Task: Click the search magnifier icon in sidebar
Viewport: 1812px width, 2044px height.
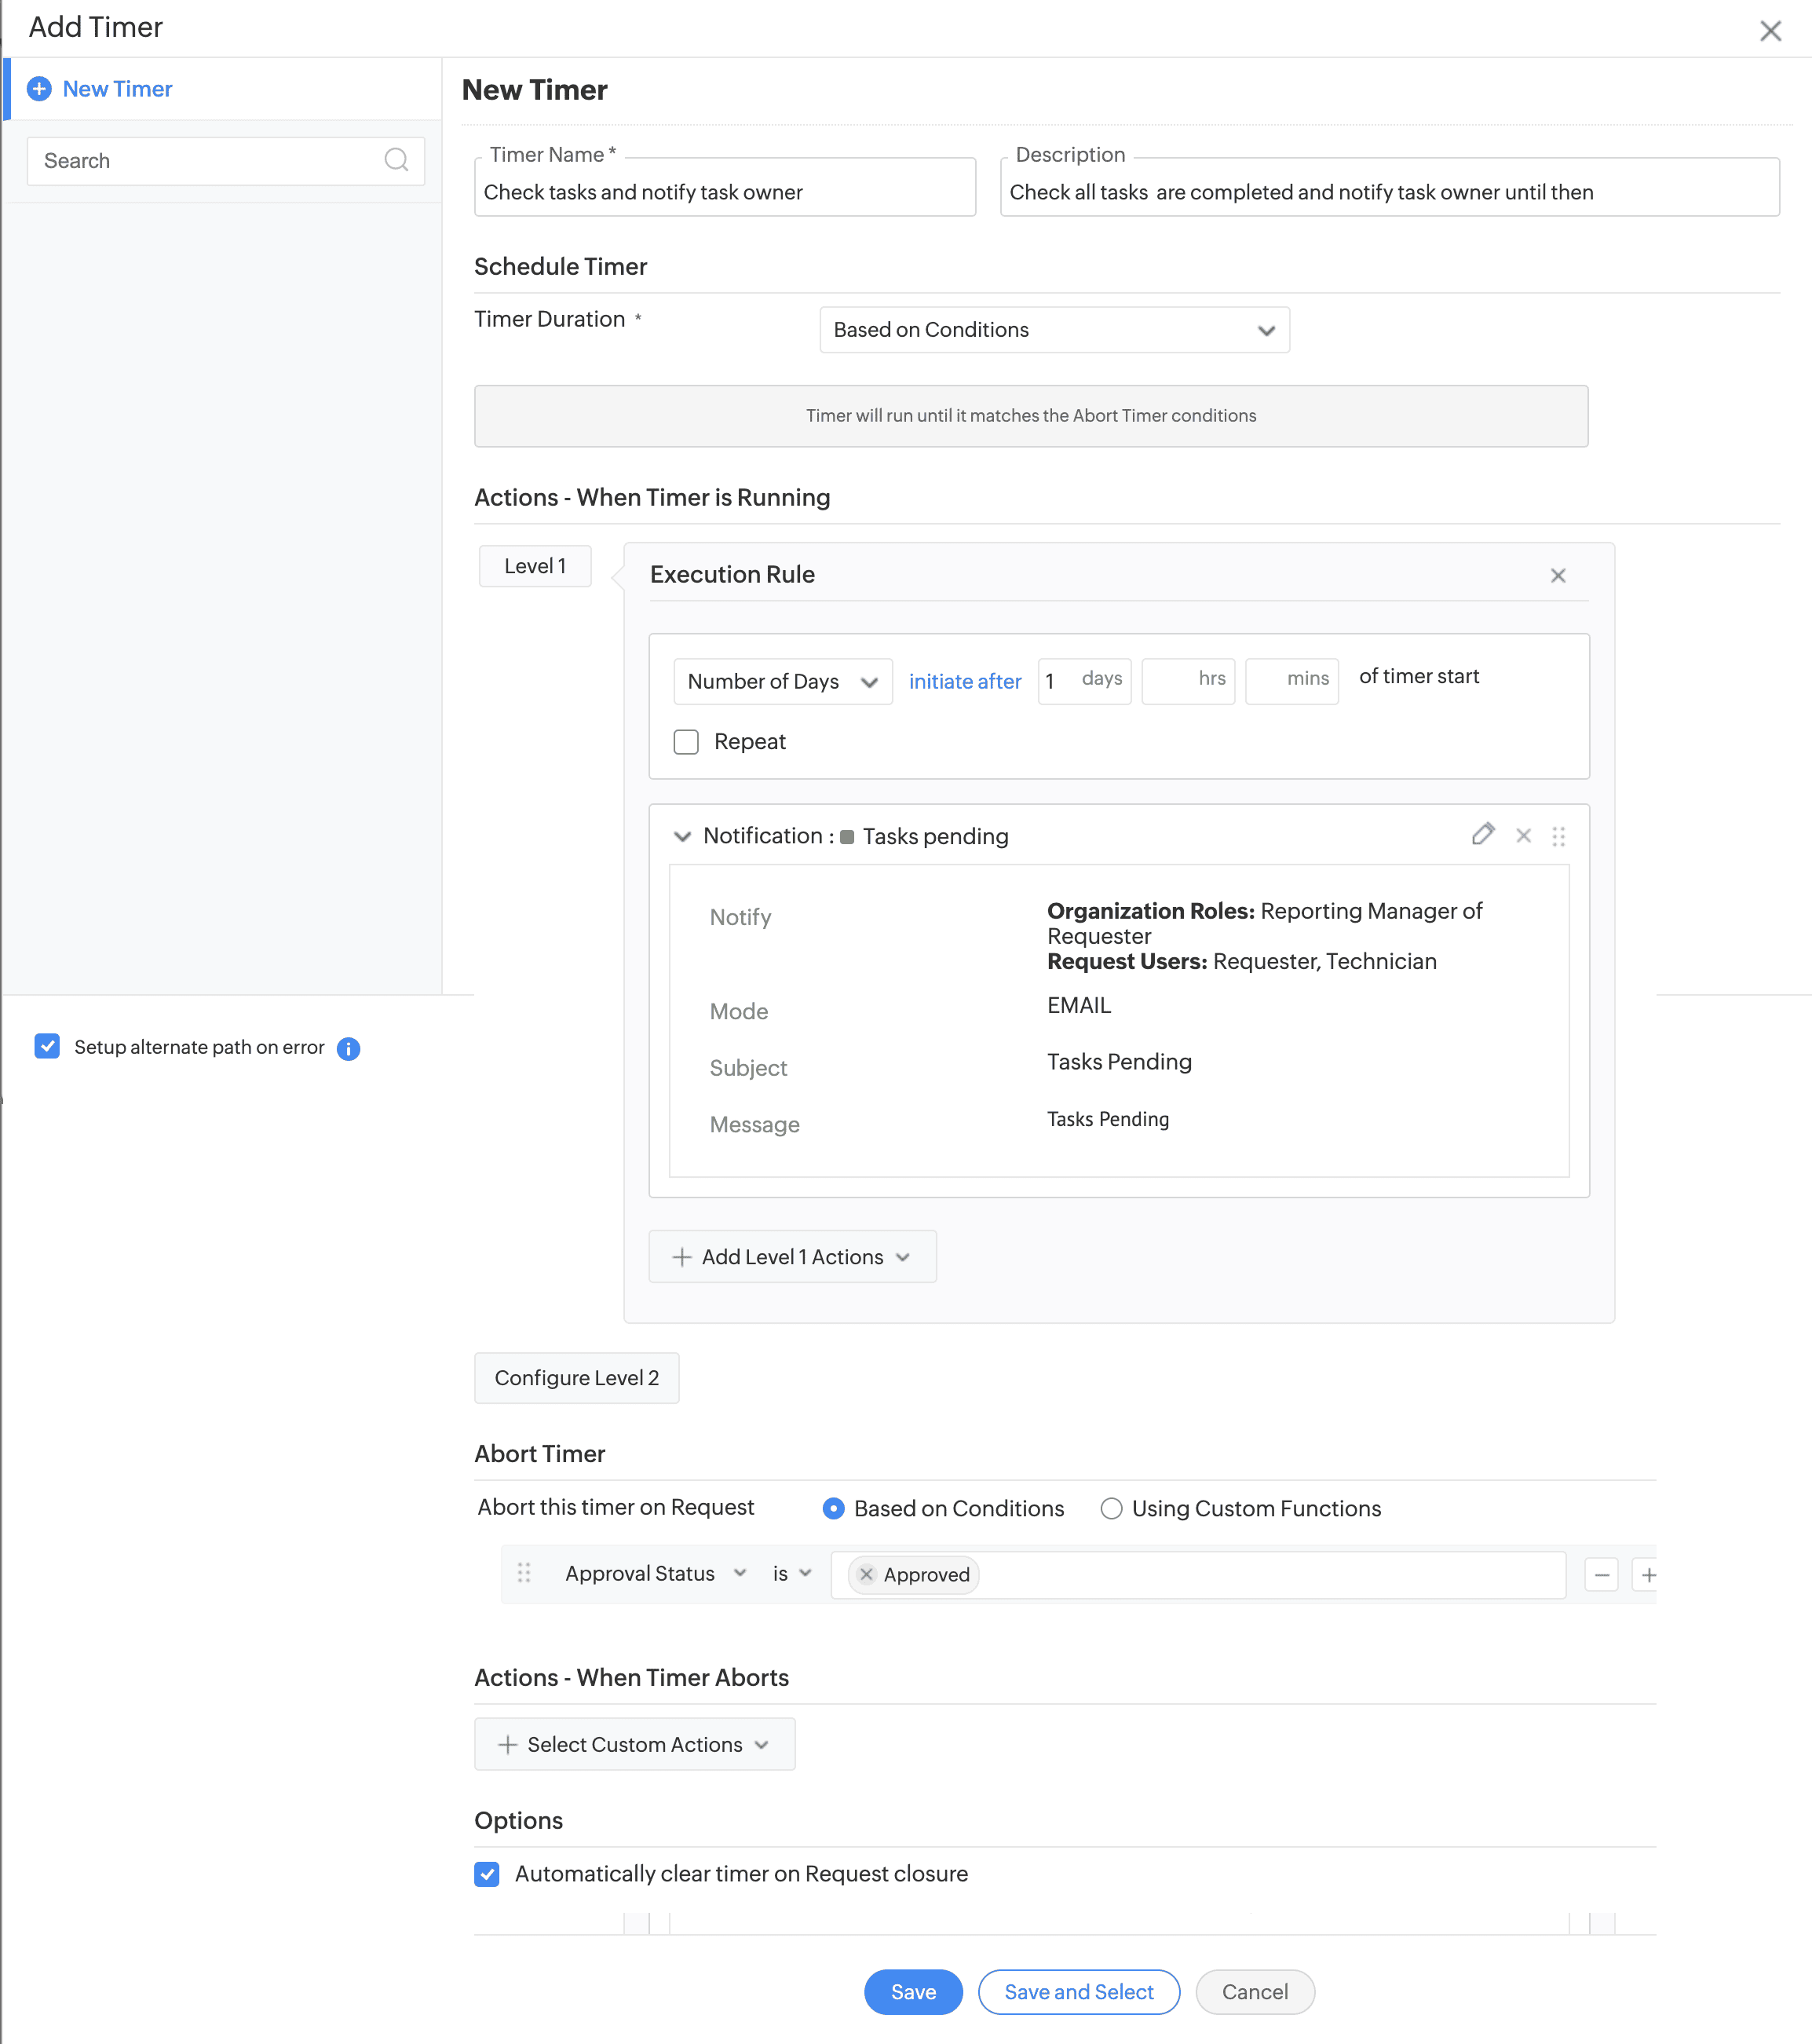Action: (x=396, y=160)
